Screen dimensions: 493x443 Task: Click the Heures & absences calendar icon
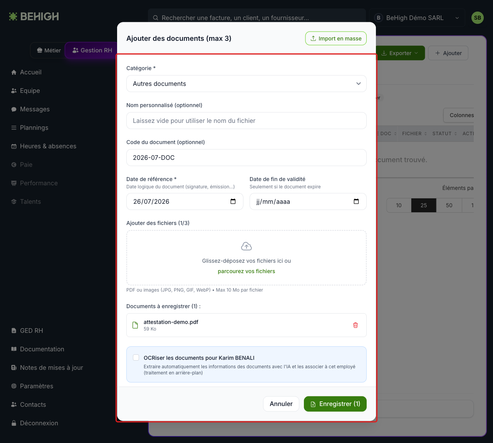14,146
